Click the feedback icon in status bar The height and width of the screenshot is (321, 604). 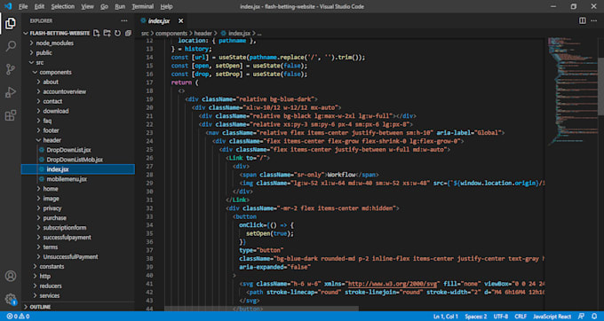click(x=581, y=317)
